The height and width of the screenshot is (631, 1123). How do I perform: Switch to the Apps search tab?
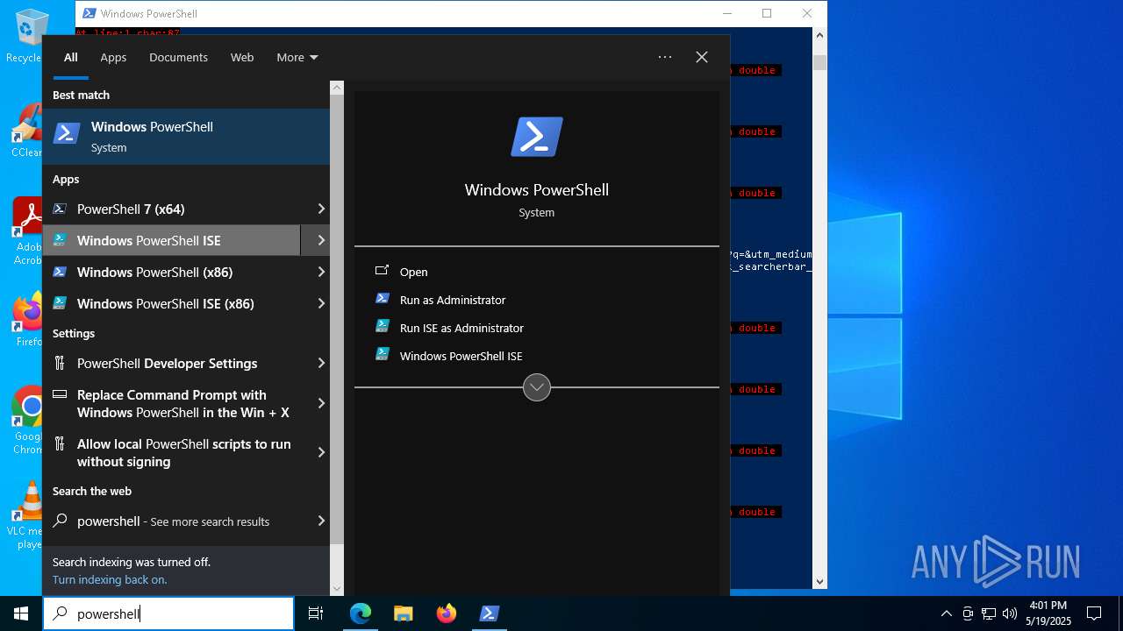113,57
